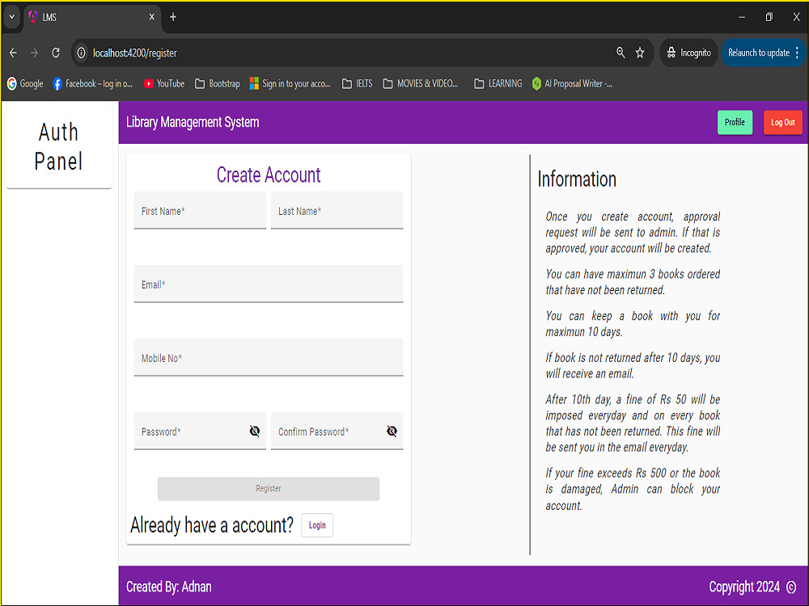Screen dimensions: 809x606
Task: Open Chrome's three-dot menu
Action: pyautogui.click(x=797, y=53)
